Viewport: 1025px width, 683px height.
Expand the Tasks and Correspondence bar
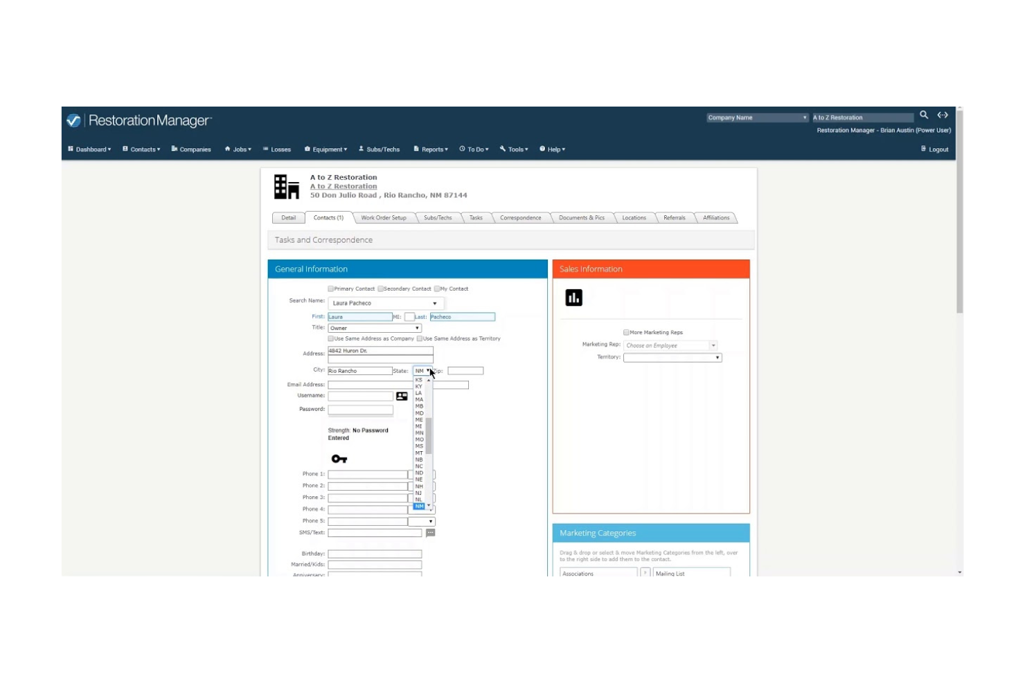(x=511, y=240)
